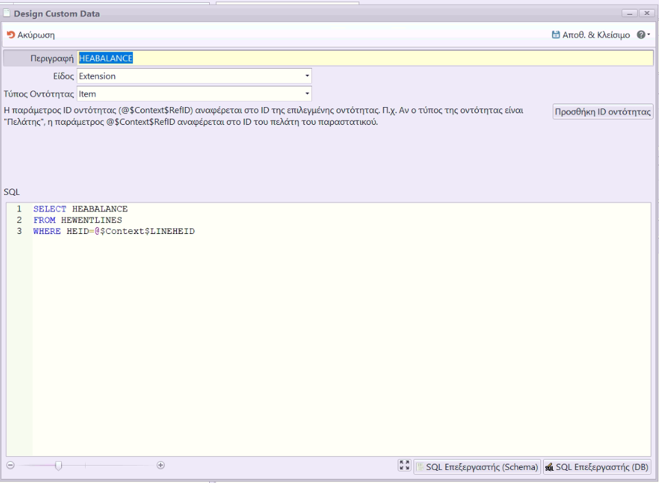The height and width of the screenshot is (483, 659).
Task: Close the Design Custom Data window
Action: (646, 13)
